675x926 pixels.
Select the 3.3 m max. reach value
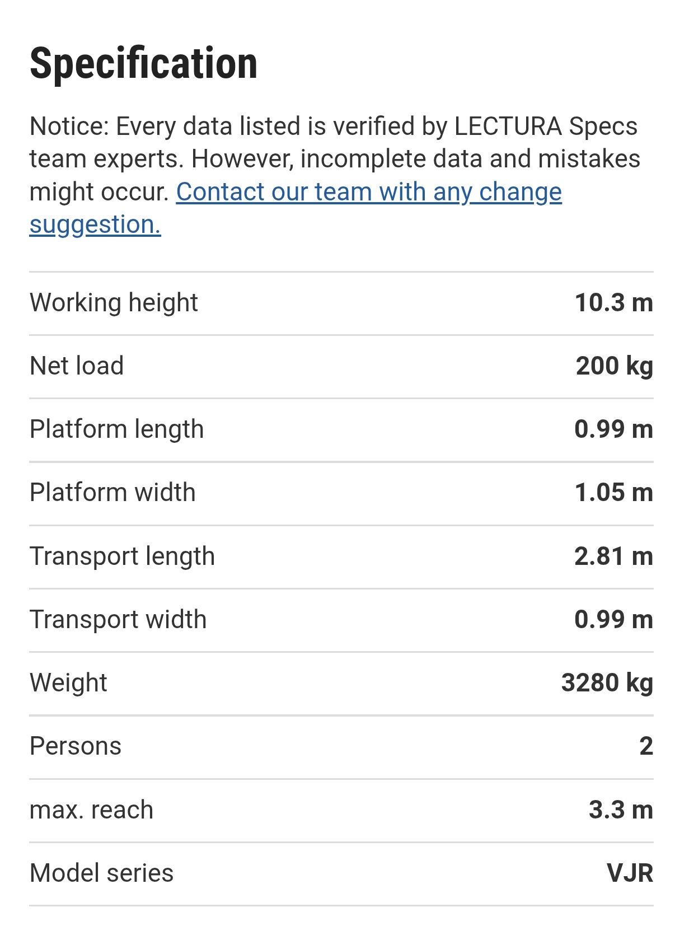coord(621,810)
